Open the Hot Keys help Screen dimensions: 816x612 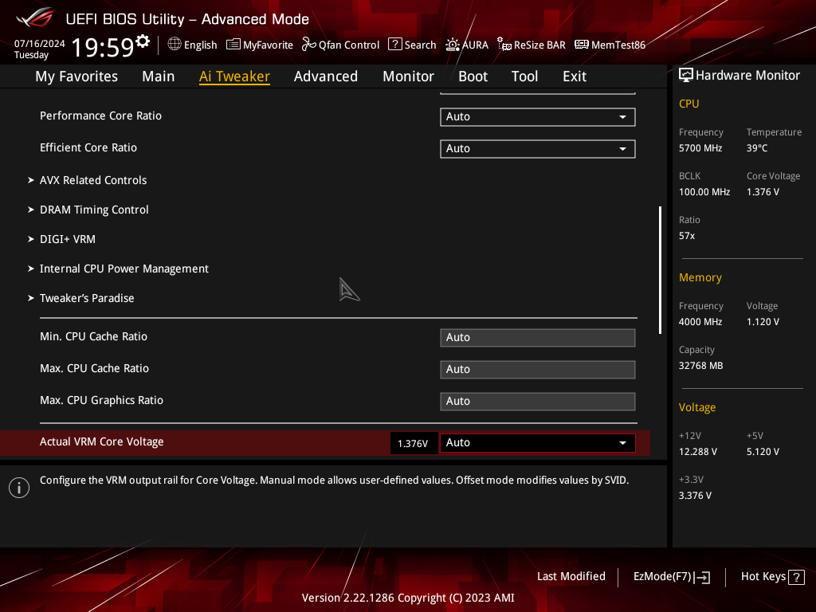tap(773, 577)
